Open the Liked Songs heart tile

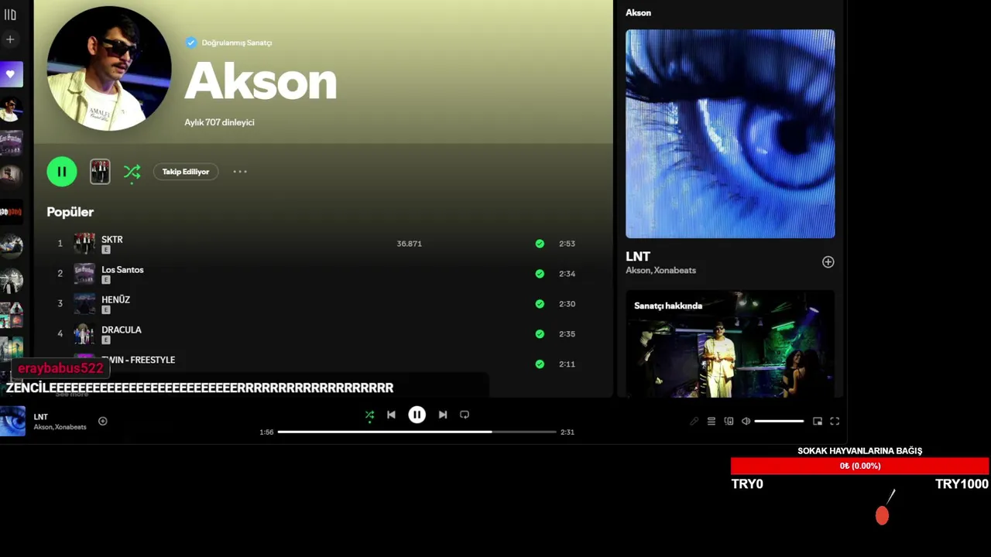coord(11,74)
